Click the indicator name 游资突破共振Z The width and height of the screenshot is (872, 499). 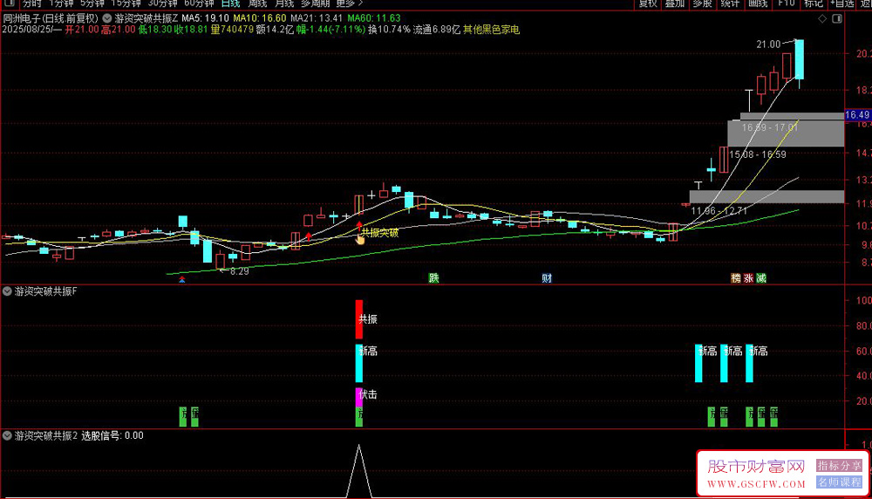pyautogui.click(x=146, y=18)
